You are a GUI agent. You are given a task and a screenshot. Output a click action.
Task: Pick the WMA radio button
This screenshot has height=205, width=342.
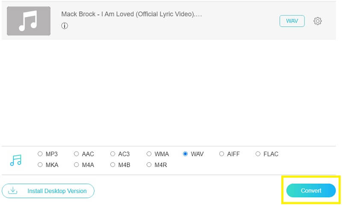(149, 154)
